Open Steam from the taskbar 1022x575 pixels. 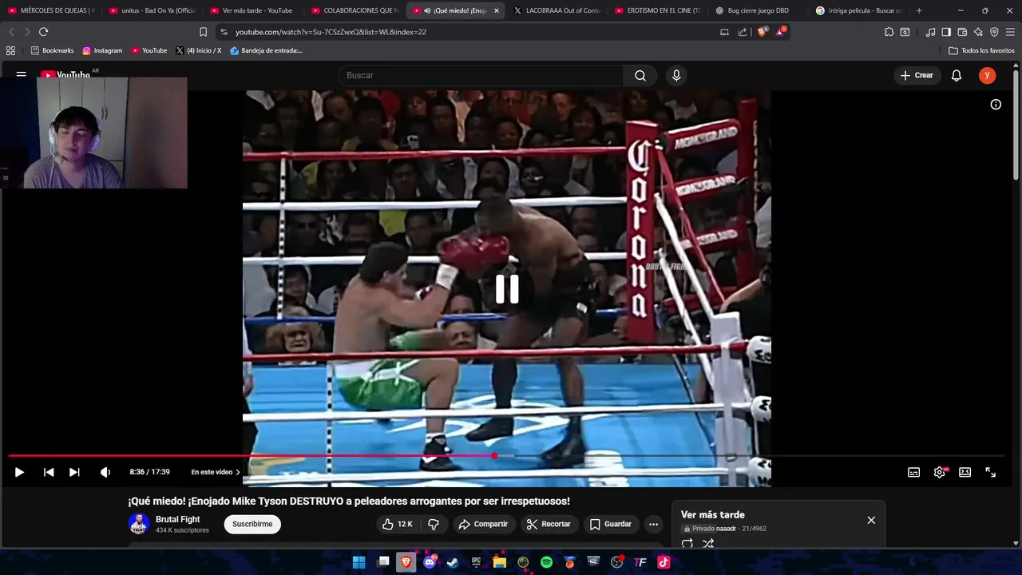coord(453,562)
